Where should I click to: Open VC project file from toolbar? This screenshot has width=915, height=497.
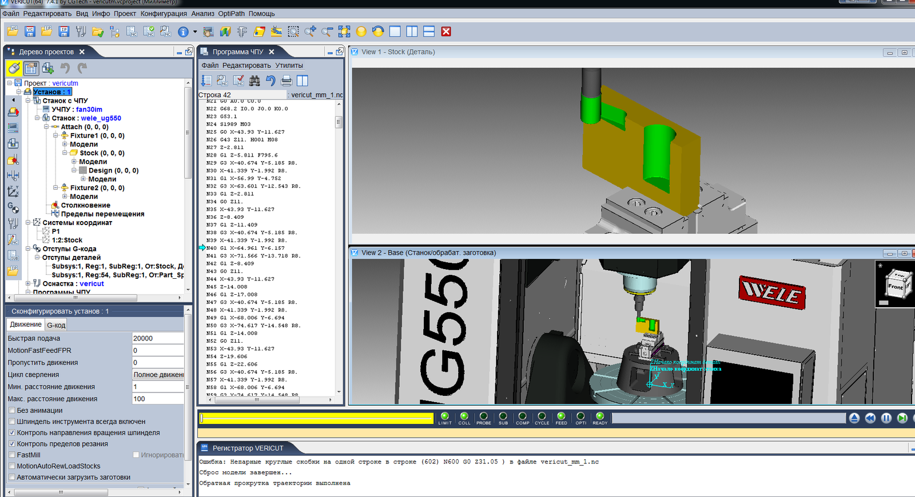click(13, 31)
